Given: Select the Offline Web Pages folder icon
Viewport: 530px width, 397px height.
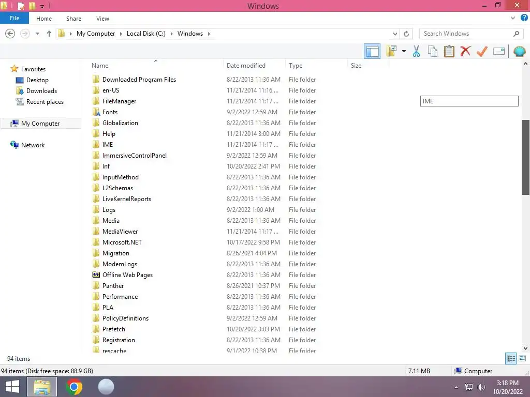Looking at the screenshot, I should 96,275.
